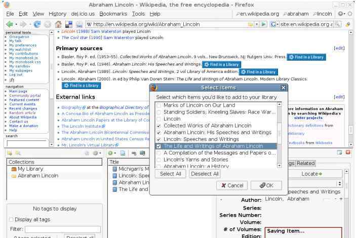
Task: Open item type combo box in Zotero pane
Action: tap(315, 183)
